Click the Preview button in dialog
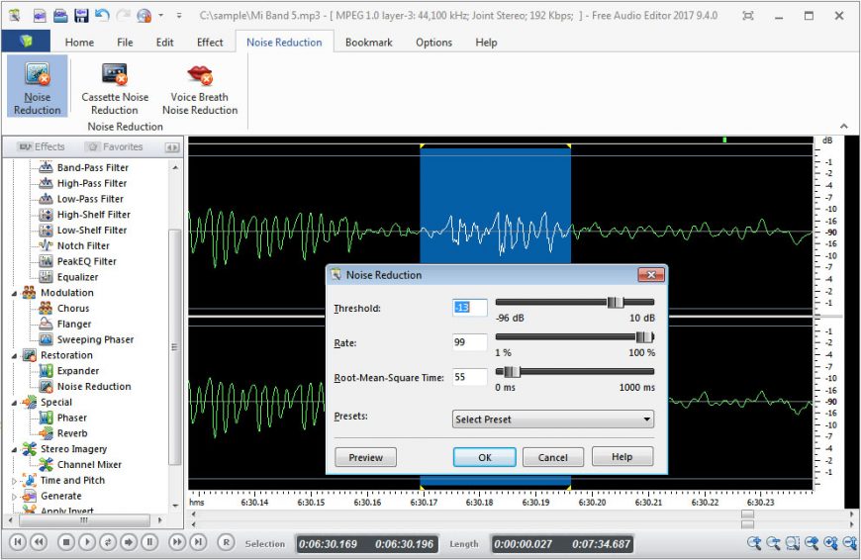This screenshot has width=861, height=560. [365, 457]
